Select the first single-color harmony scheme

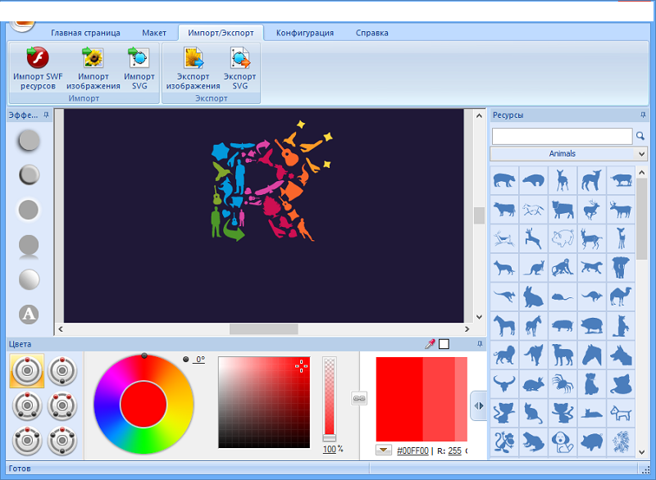(x=27, y=371)
